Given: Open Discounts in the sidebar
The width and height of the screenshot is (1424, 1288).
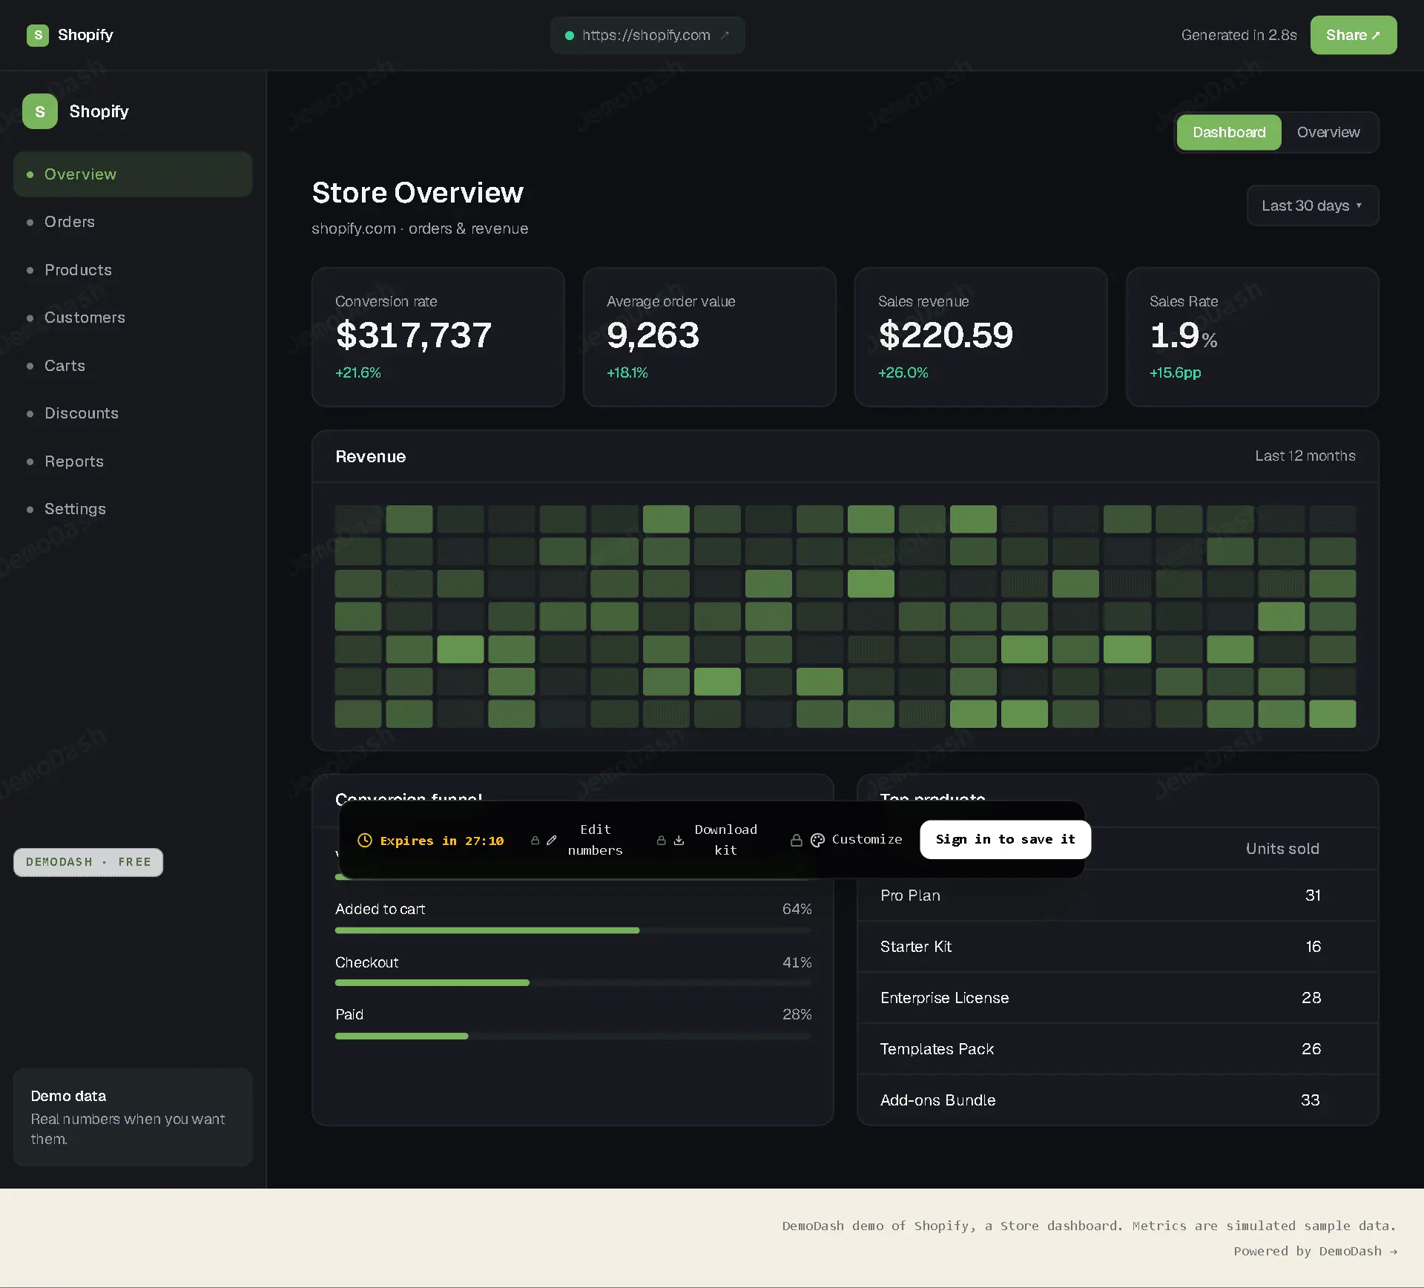Looking at the screenshot, I should tap(133, 413).
